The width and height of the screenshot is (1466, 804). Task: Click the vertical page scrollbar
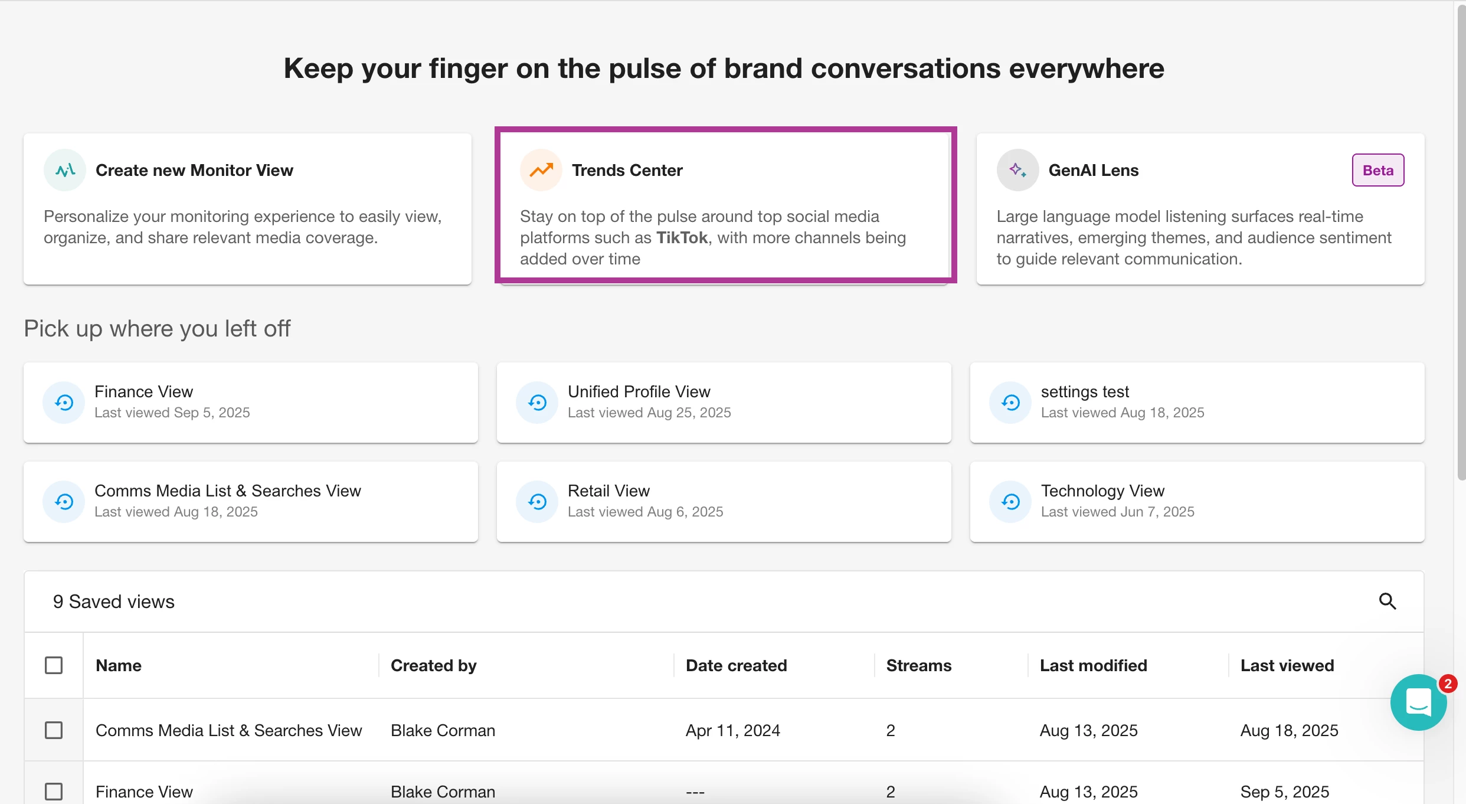[x=1461, y=236]
